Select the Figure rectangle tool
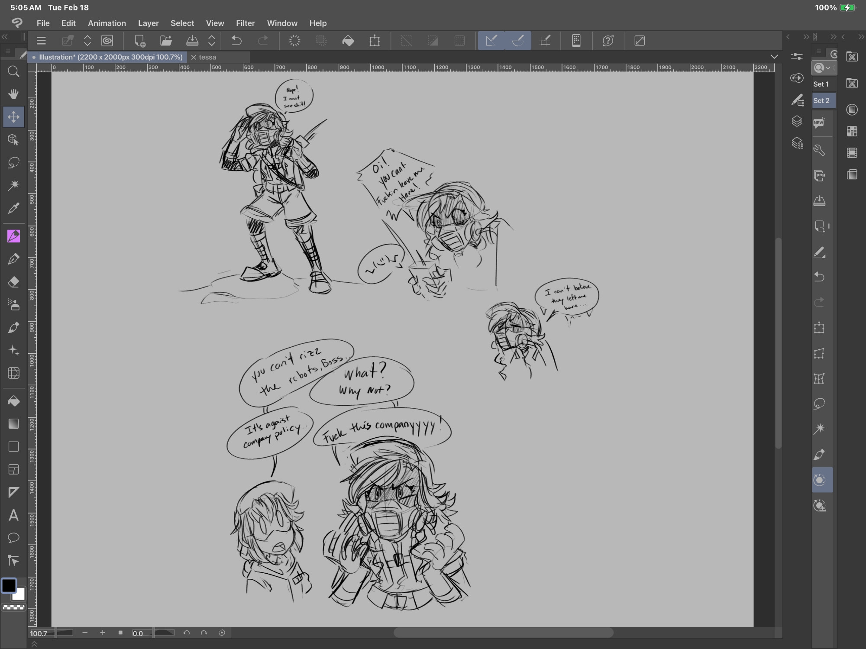866x649 pixels. point(13,446)
